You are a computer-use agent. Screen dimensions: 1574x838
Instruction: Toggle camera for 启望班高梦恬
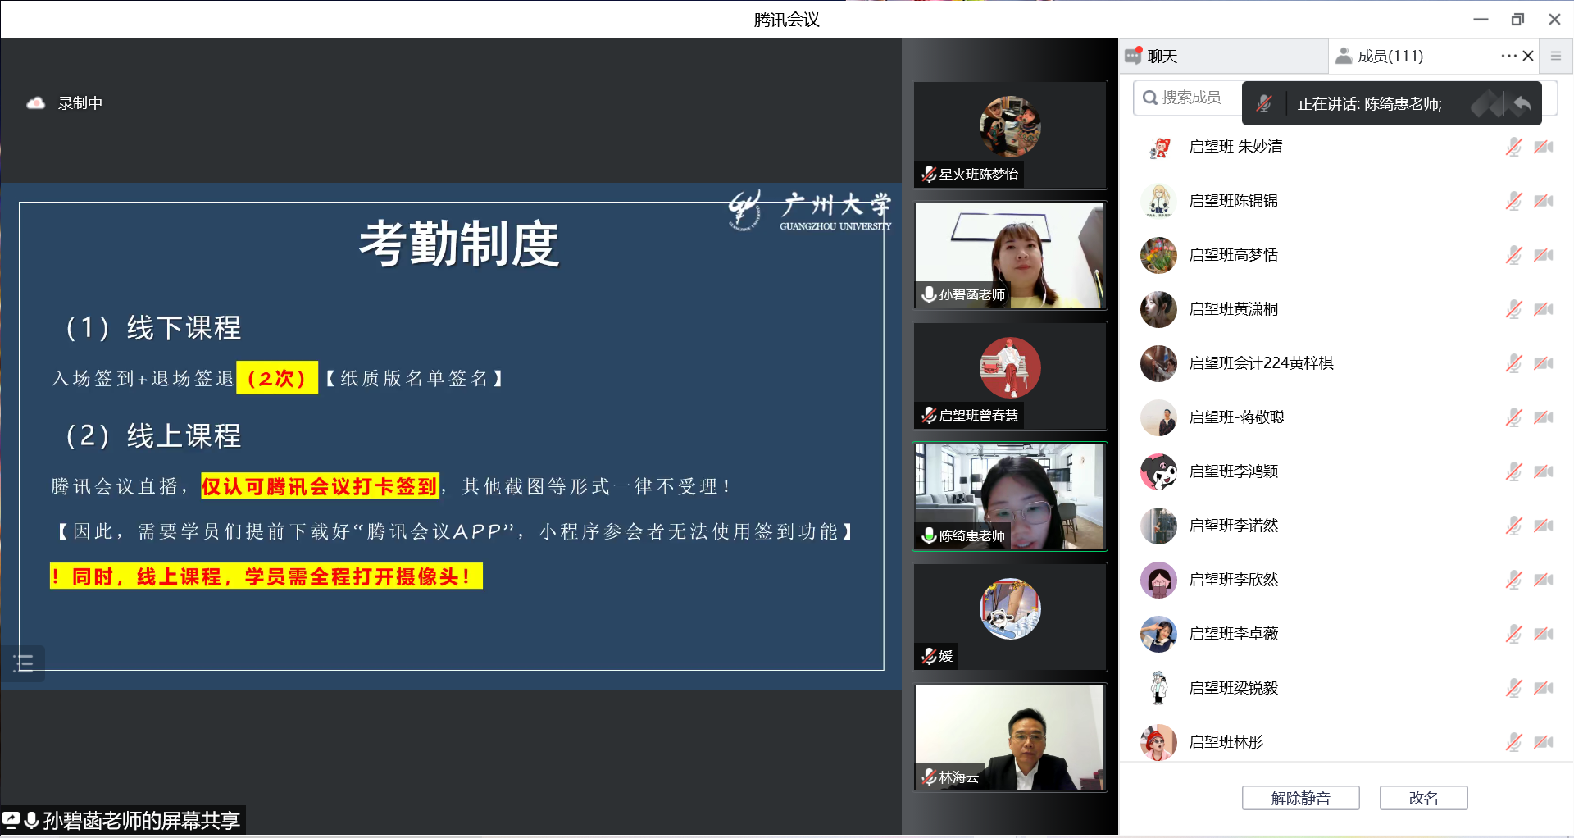point(1544,255)
